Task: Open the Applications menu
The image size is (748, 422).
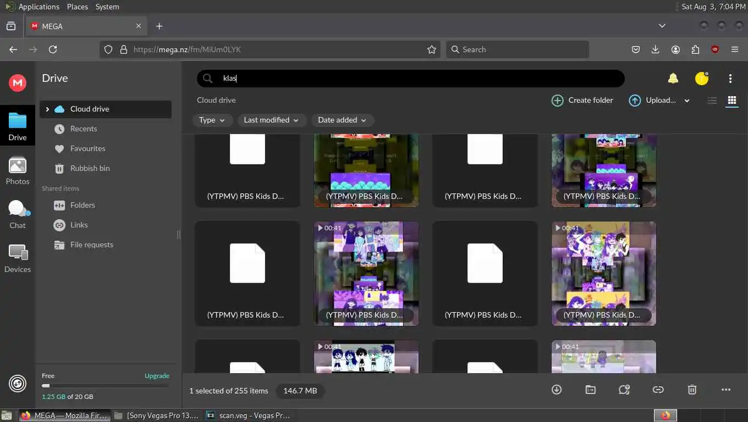Action: pyautogui.click(x=38, y=7)
